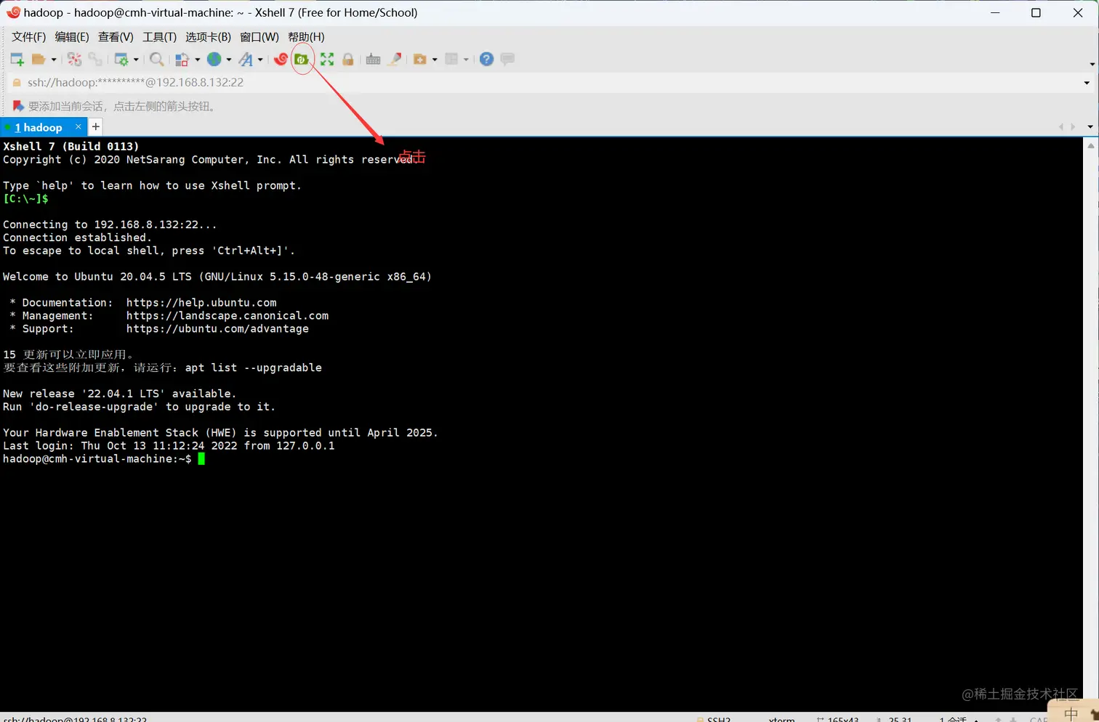Screen dimensions: 1099x722
Task: Open the 选项卡(B) menu
Action: pos(208,37)
